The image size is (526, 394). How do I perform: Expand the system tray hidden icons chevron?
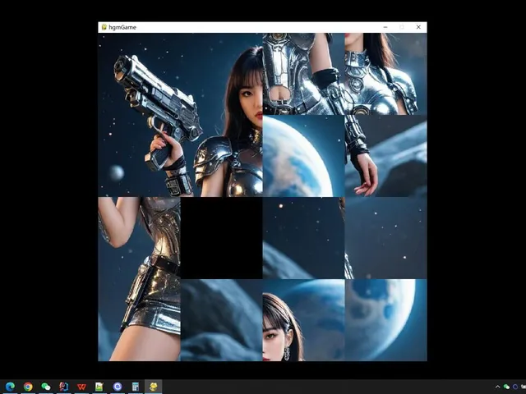click(x=497, y=387)
